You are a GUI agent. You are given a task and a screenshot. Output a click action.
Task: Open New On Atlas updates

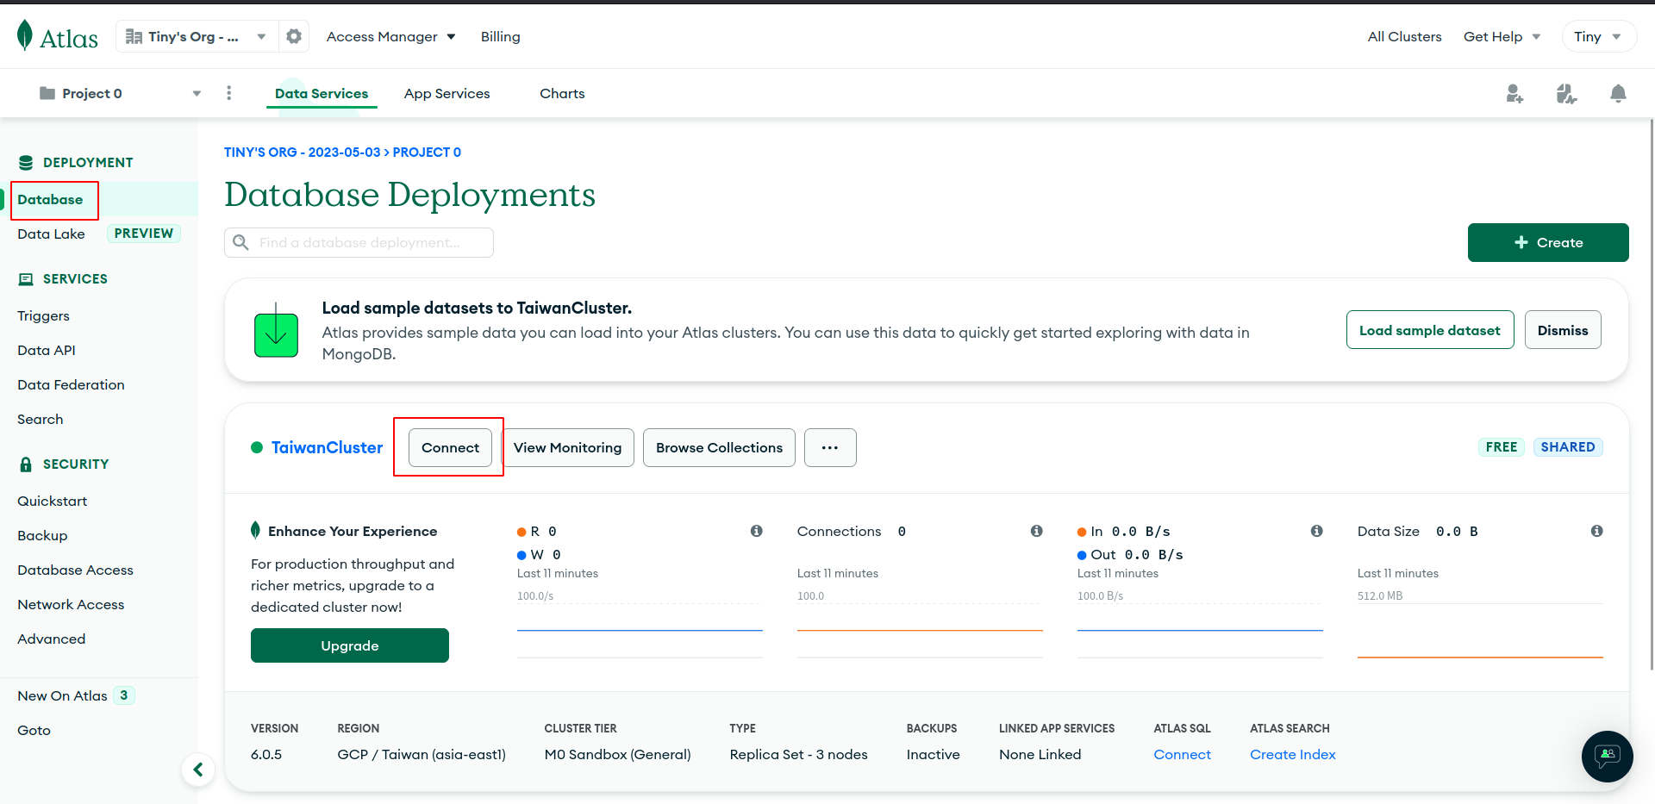tap(62, 695)
